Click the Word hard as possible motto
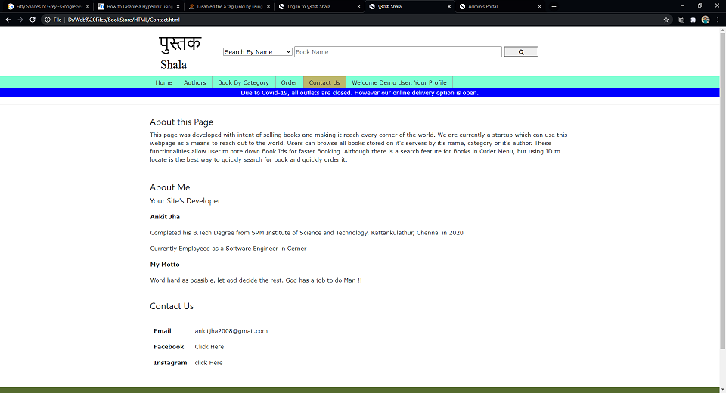This screenshot has height=393, width=726. coord(256,280)
